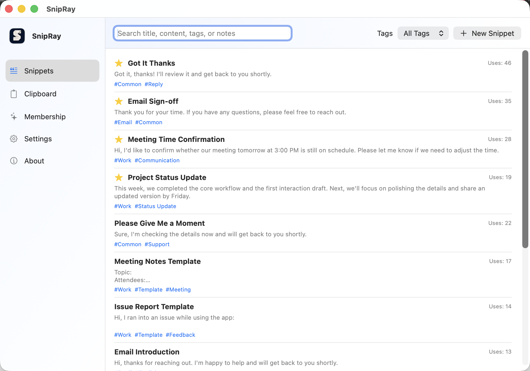Open the Snippets section label
Screen dimensions: 530x371
point(39,71)
